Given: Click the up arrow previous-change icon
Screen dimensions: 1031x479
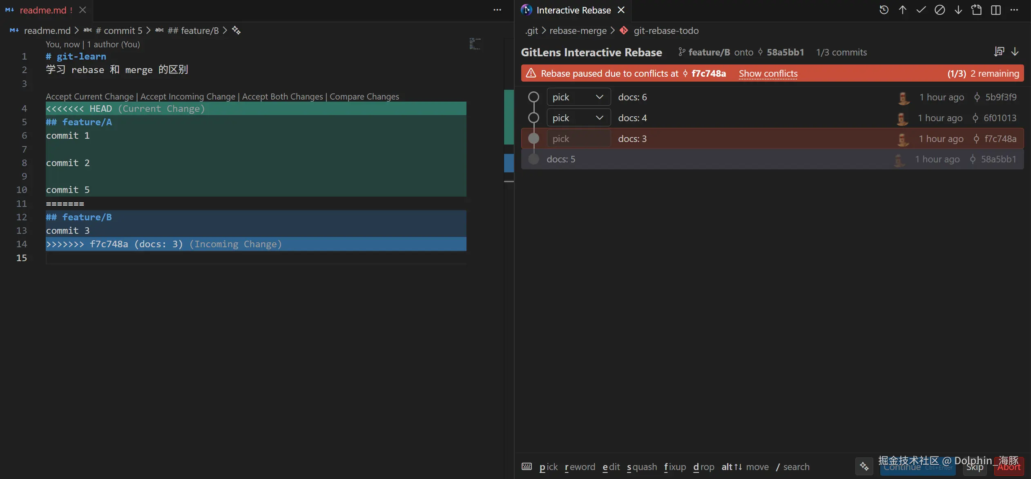Looking at the screenshot, I should [902, 10].
